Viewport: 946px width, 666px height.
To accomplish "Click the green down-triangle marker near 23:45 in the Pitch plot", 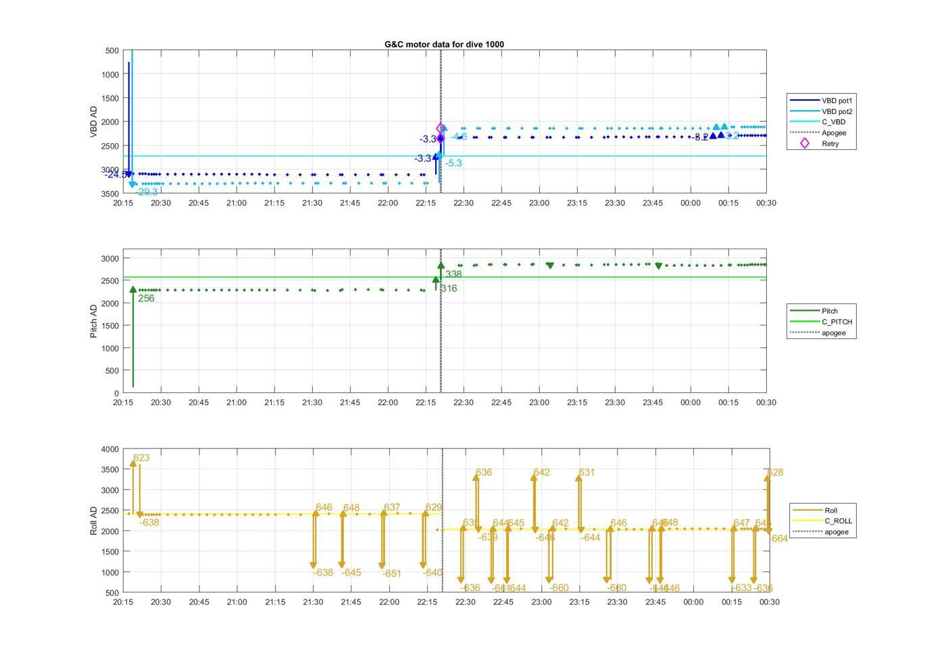I will tap(659, 265).
